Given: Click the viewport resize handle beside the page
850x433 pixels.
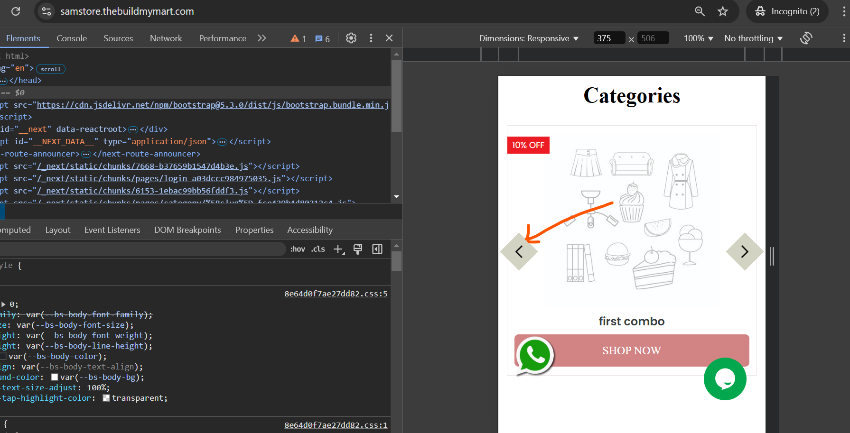Looking at the screenshot, I should point(772,257).
